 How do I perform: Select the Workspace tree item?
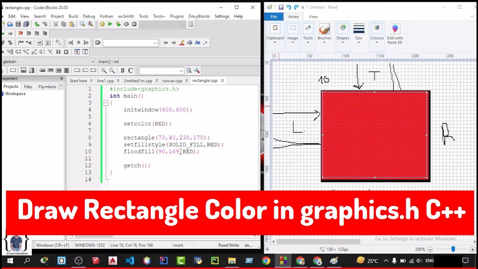15,94
